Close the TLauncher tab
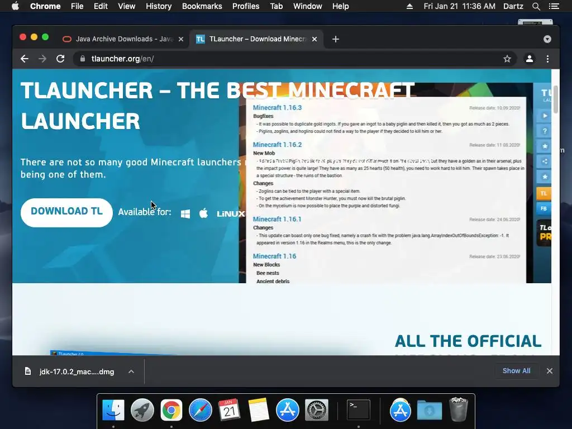 click(314, 39)
